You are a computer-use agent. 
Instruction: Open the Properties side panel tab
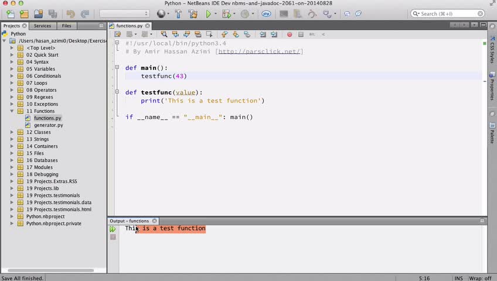tap(492, 87)
